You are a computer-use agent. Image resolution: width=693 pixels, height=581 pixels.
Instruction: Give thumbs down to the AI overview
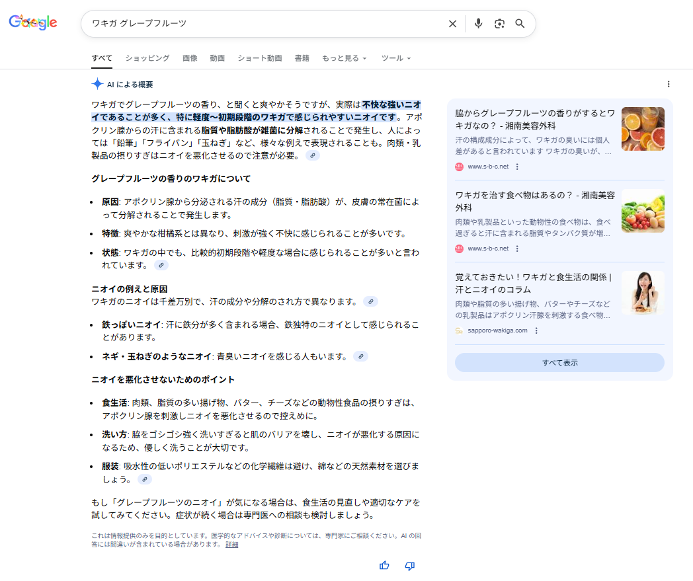point(409,566)
